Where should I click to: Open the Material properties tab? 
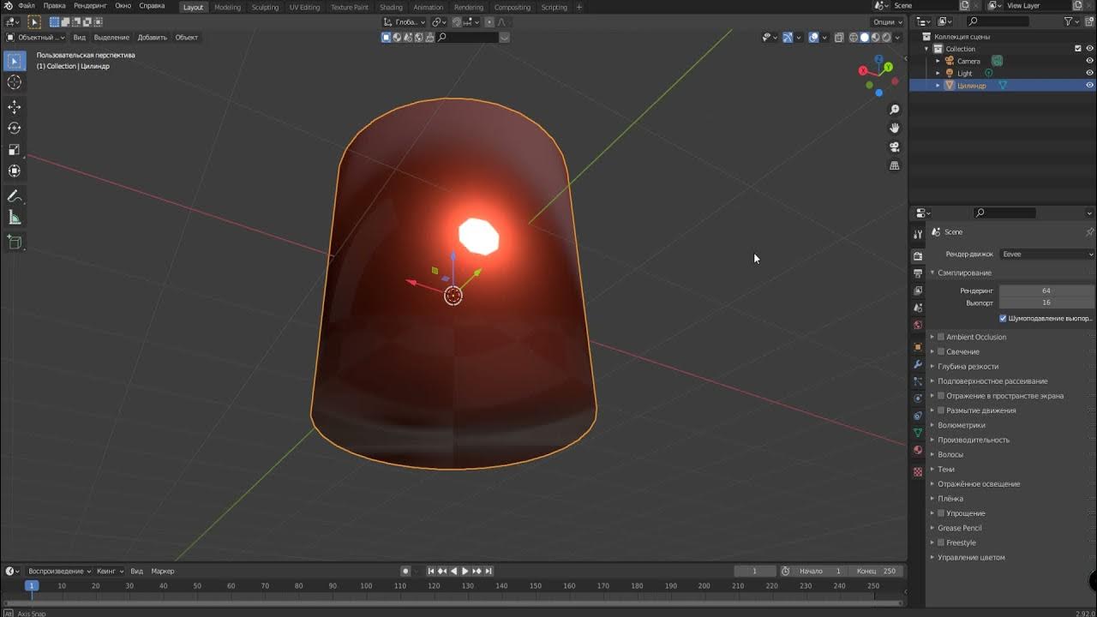point(918,450)
